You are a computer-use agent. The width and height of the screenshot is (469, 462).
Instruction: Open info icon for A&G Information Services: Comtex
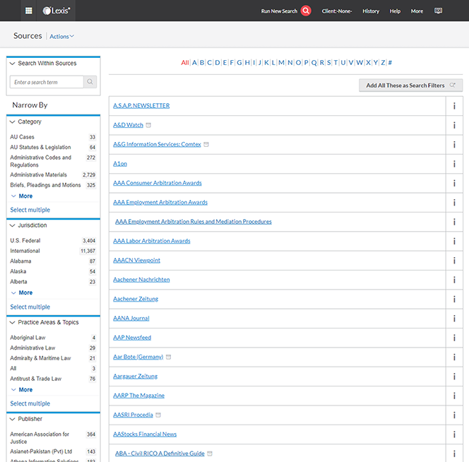tap(454, 145)
